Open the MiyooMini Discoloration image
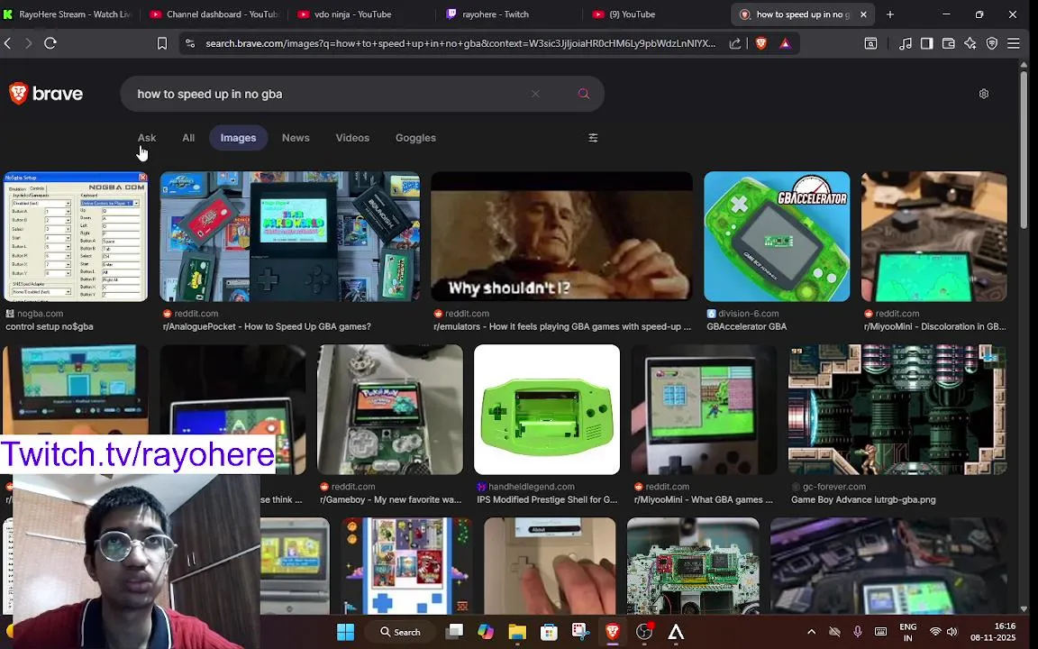This screenshot has height=649, width=1038. coord(934,236)
